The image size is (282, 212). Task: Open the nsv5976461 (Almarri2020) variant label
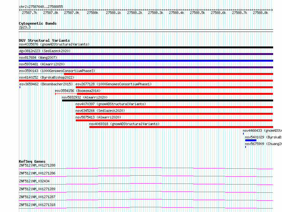point(42,64)
